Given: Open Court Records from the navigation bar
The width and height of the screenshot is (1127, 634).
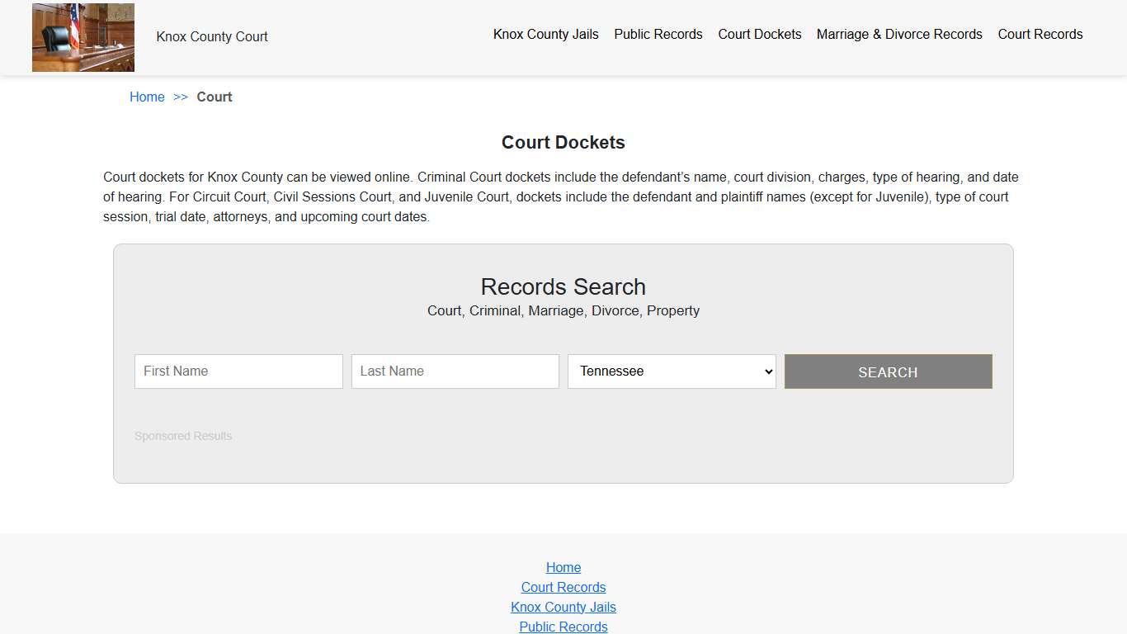Looking at the screenshot, I should (x=1040, y=34).
